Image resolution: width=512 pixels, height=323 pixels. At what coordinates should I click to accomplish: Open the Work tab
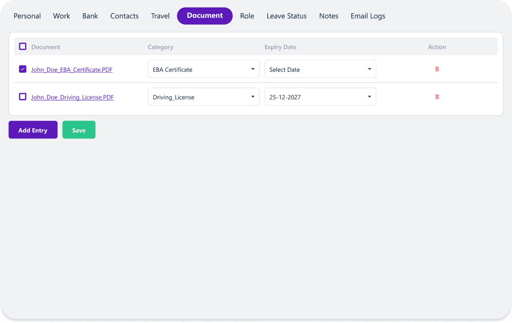tap(61, 16)
